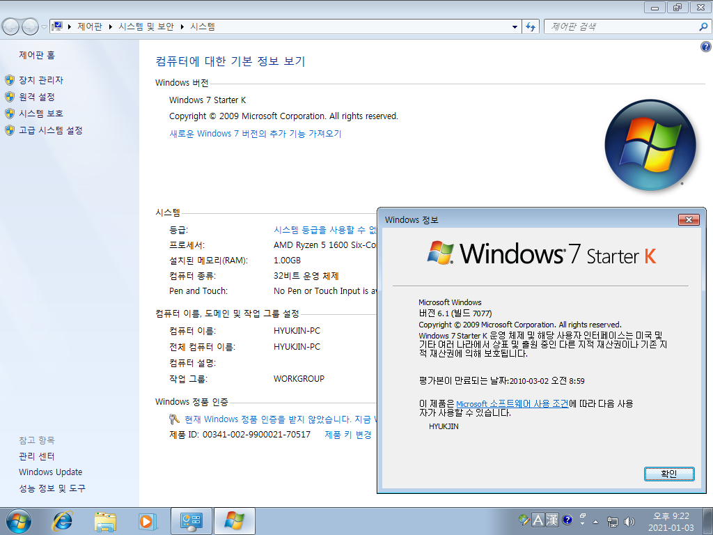Click the 漢 Hanja conversion button
The image size is (713, 535).
pos(552,520)
